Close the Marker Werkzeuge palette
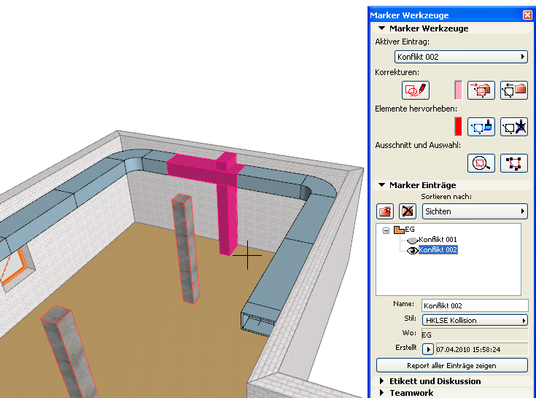Viewport: 536px width, 398px height. pyautogui.click(x=527, y=15)
